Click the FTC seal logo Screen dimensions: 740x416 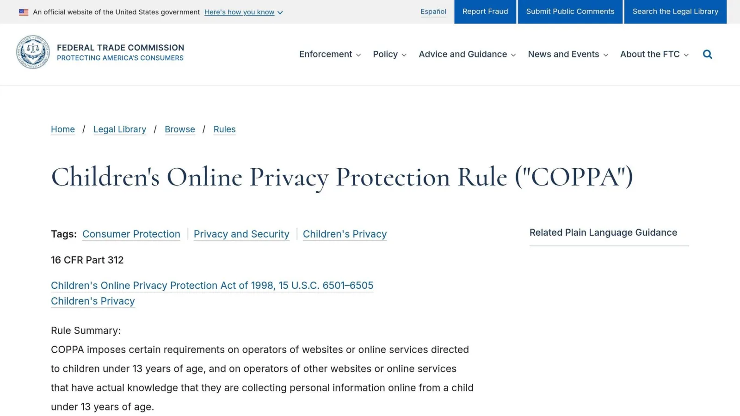33,52
